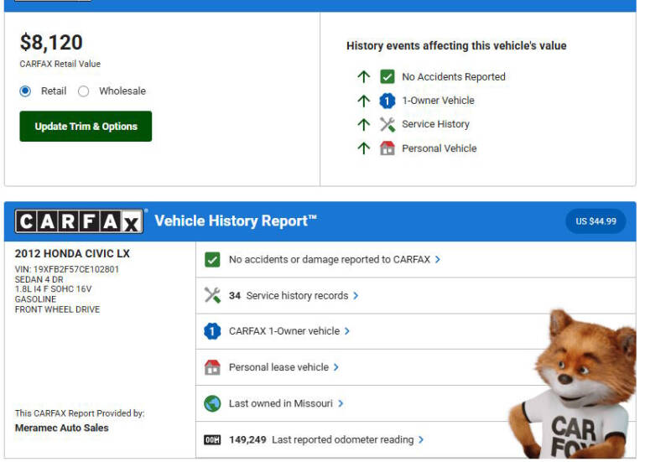Click the green checkbox for no accidents reported to CARFAX
This screenshot has height=462, width=671.
pos(212,260)
